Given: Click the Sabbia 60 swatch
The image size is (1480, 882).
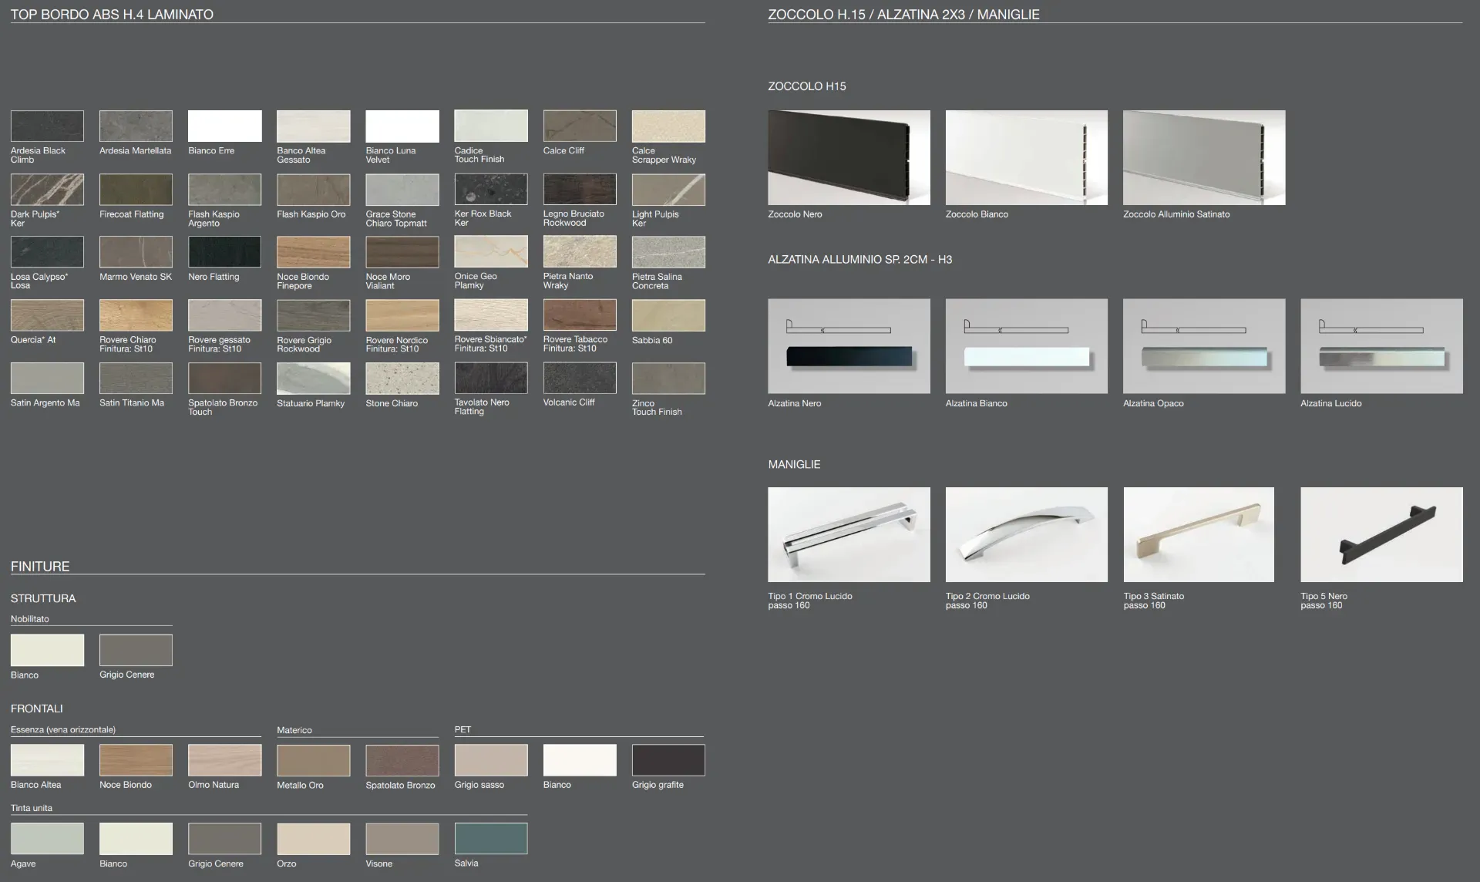Looking at the screenshot, I should pos(668,315).
